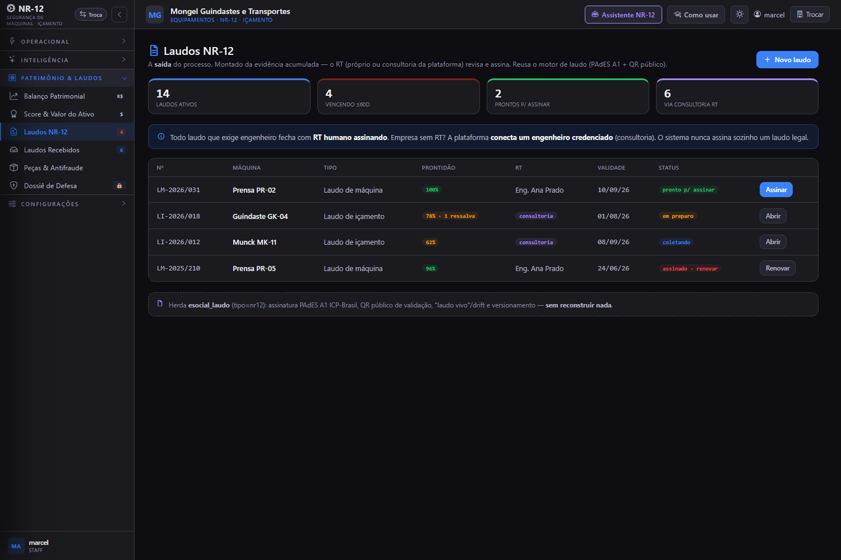The height and width of the screenshot is (560, 841).
Task: Open Laudos Recebidos inbox icon
Action: pos(14,150)
